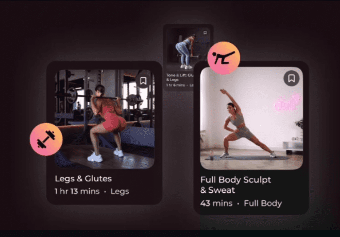Viewport: 340px width, 237px height.
Task: Click the 43 mins duration label
Action: [216, 204]
